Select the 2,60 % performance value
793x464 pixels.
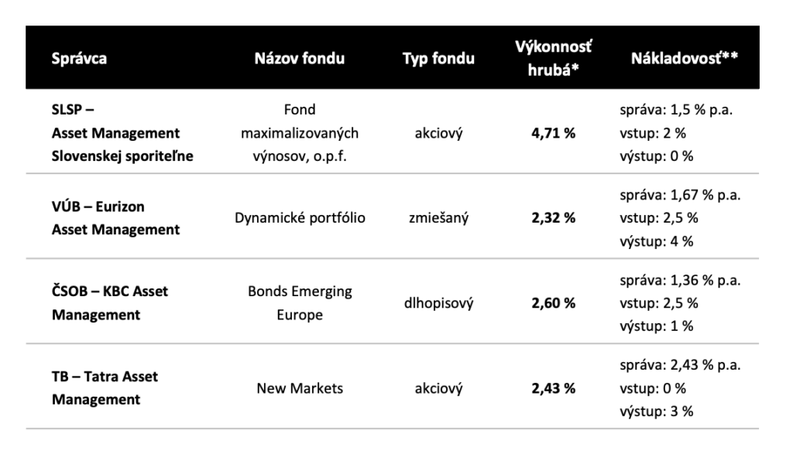(553, 303)
